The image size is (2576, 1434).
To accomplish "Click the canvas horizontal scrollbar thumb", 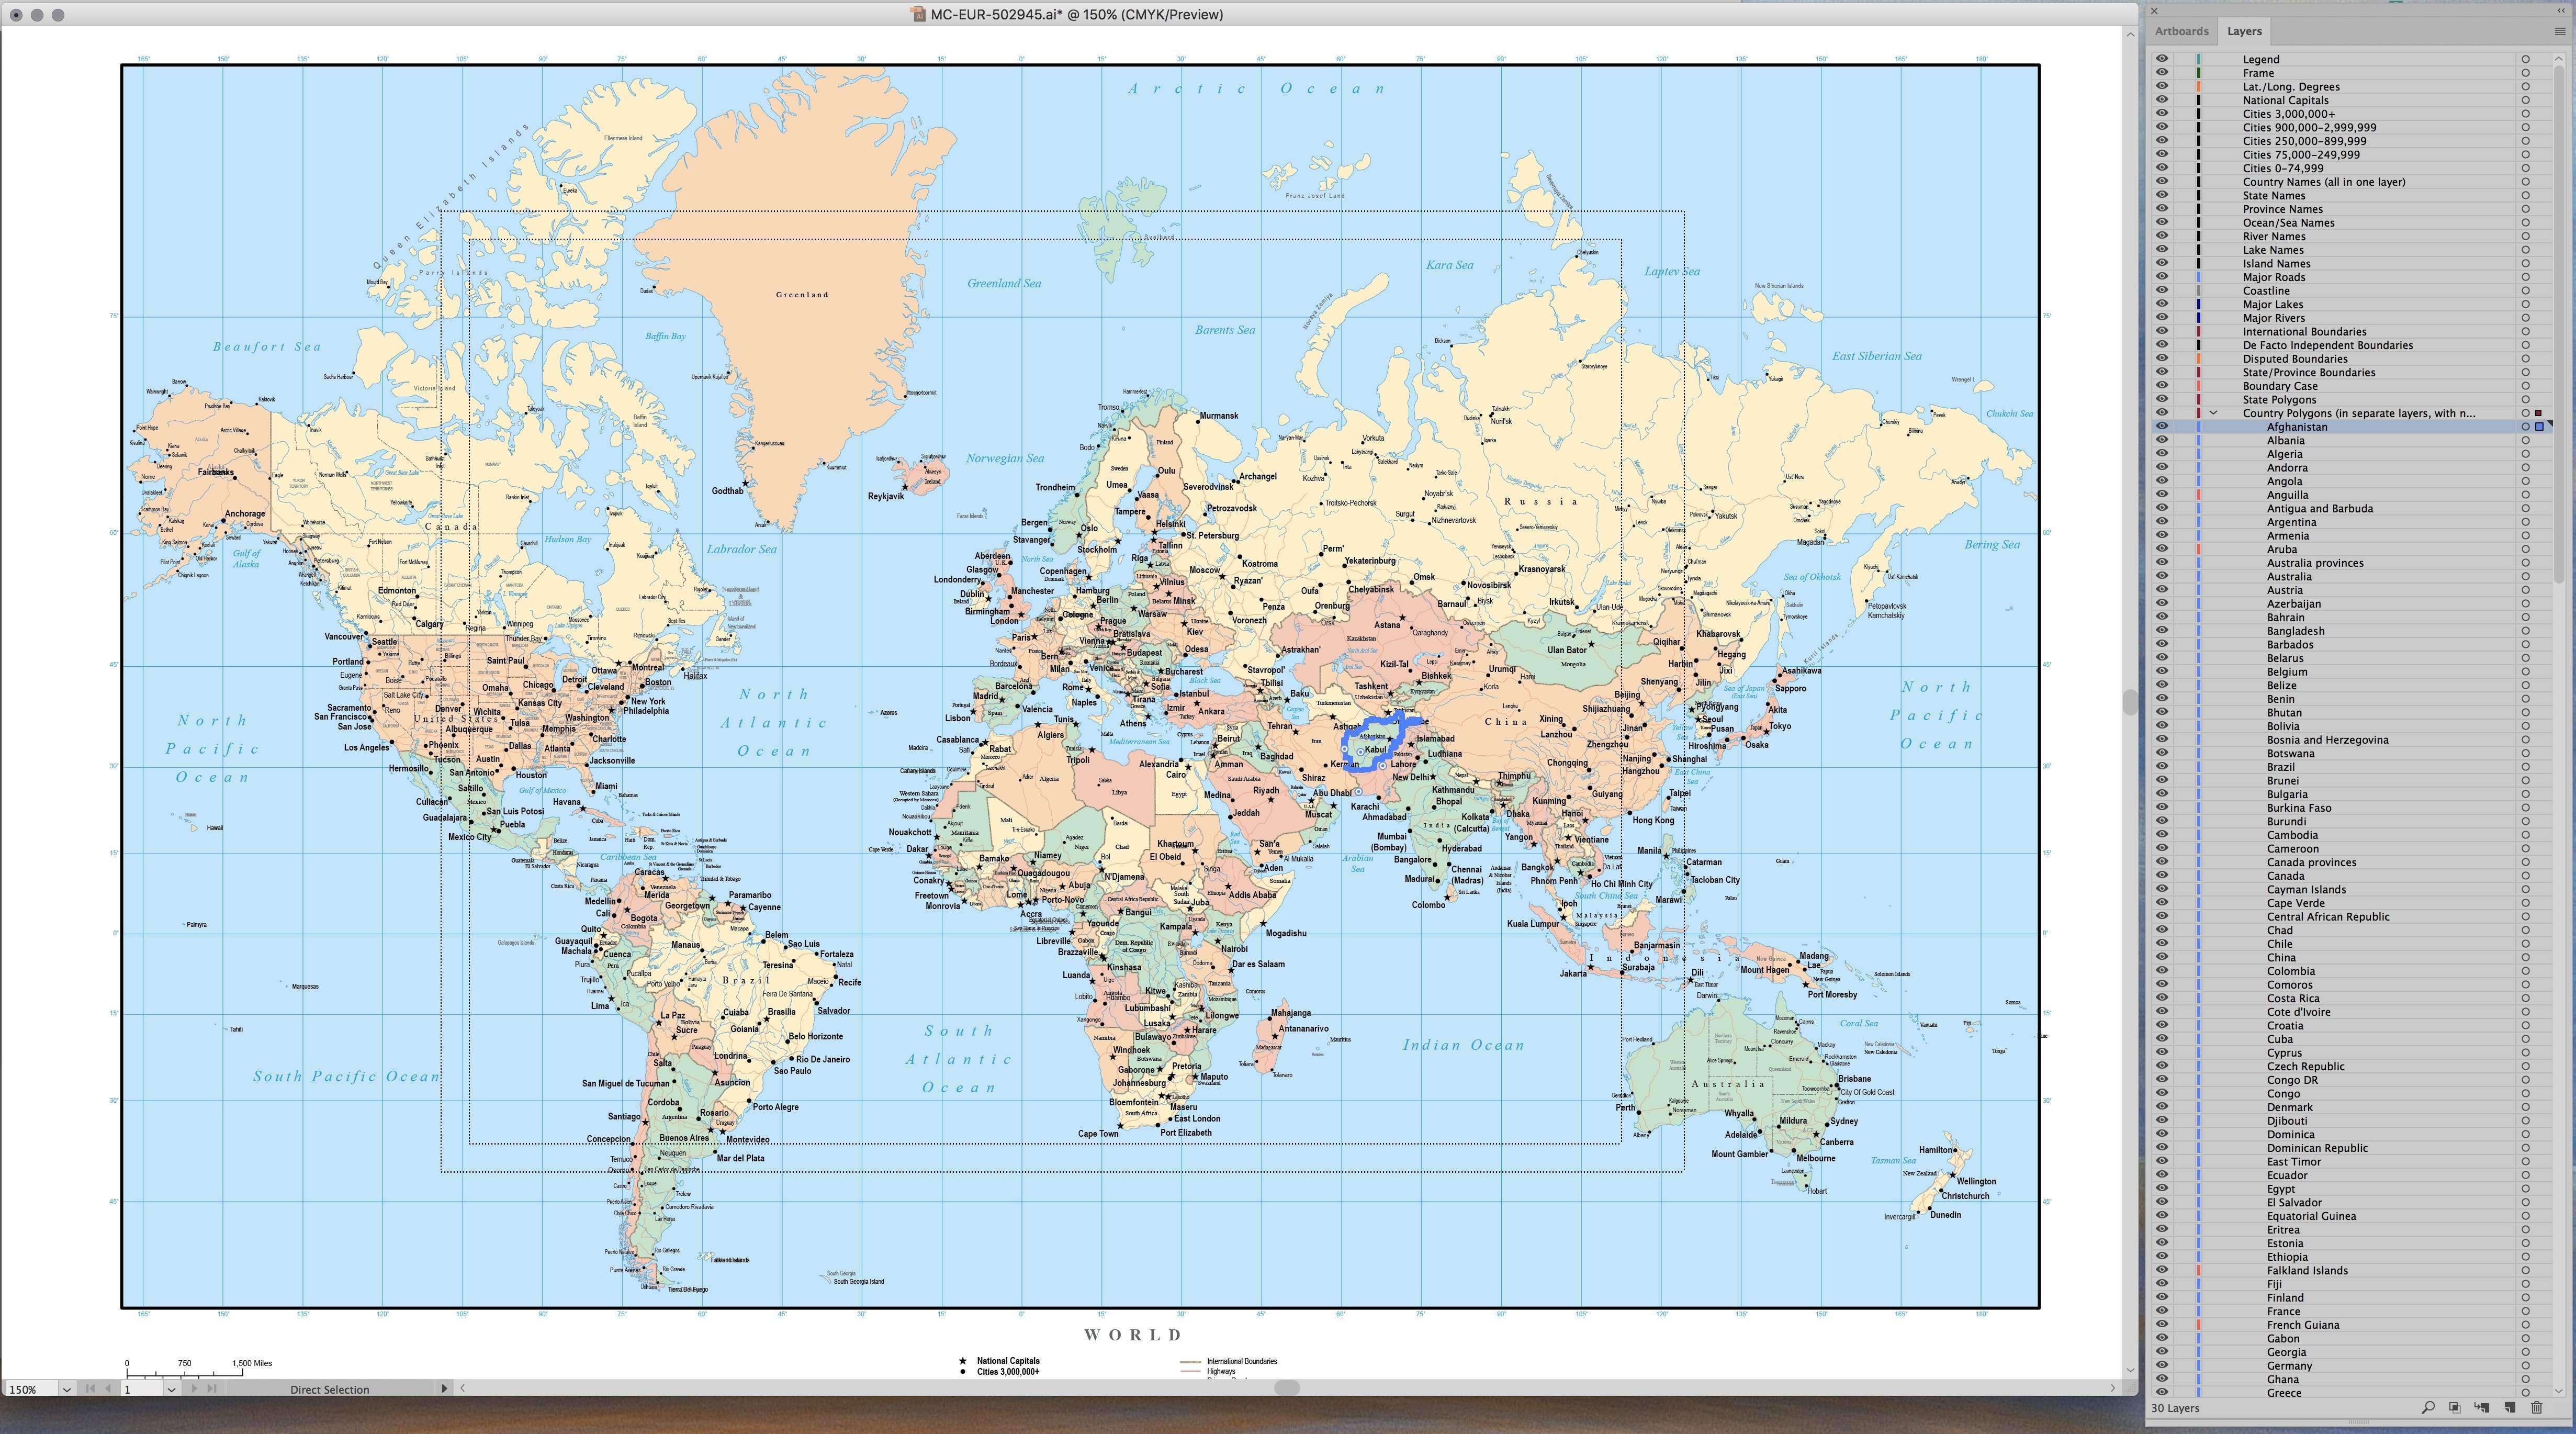I will (x=1287, y=1388).
